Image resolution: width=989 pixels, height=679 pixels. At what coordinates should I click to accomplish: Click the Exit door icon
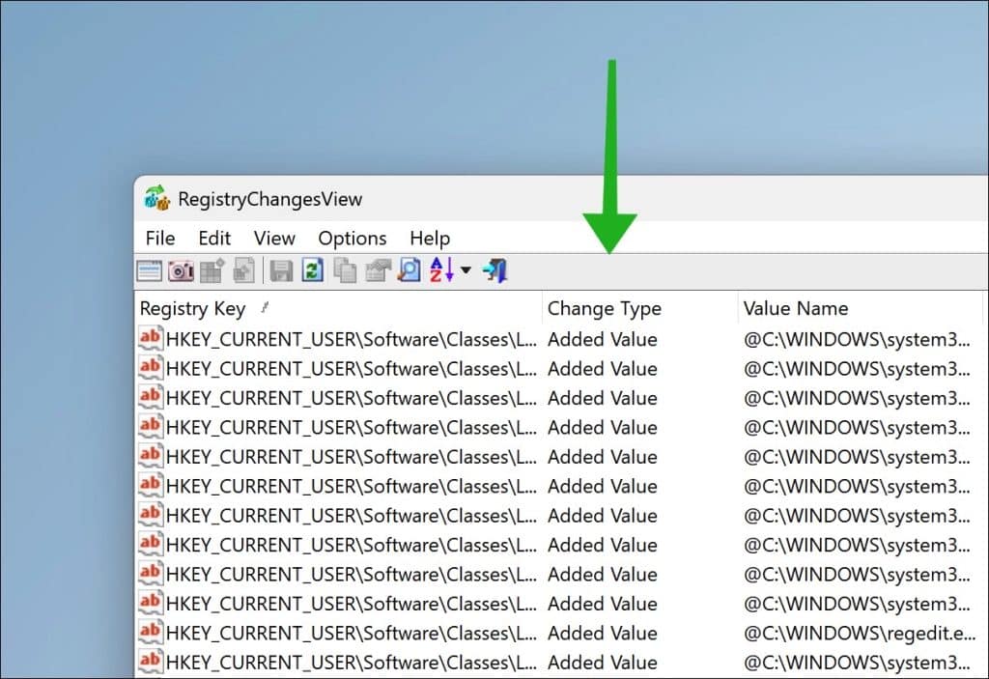pos(495,270)
